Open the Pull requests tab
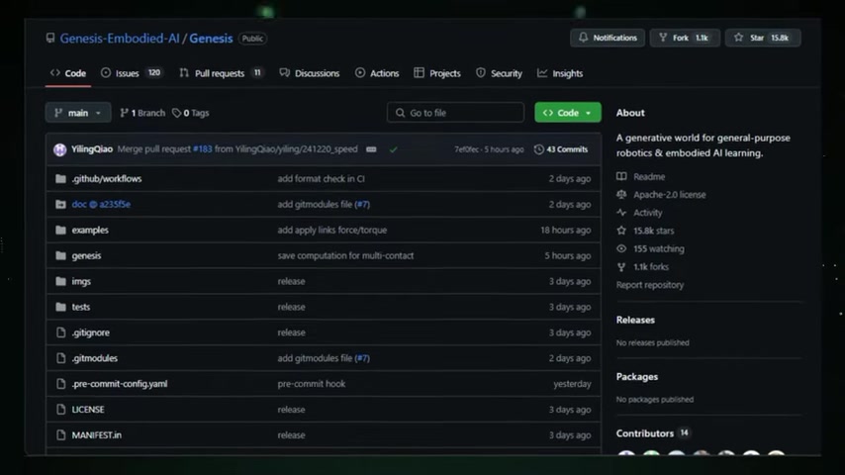The width and height of the screenshot is (845, 475). pos(221,73)
